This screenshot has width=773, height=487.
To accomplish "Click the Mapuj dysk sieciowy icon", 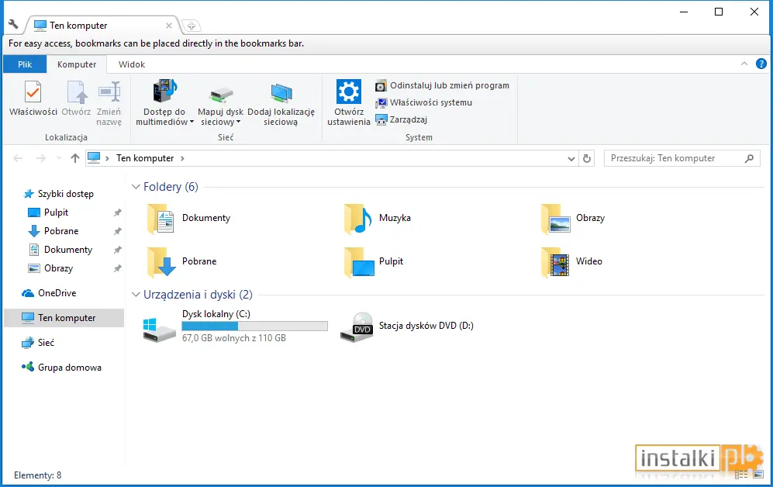I will pyautogui.click(x=221, y=94).
